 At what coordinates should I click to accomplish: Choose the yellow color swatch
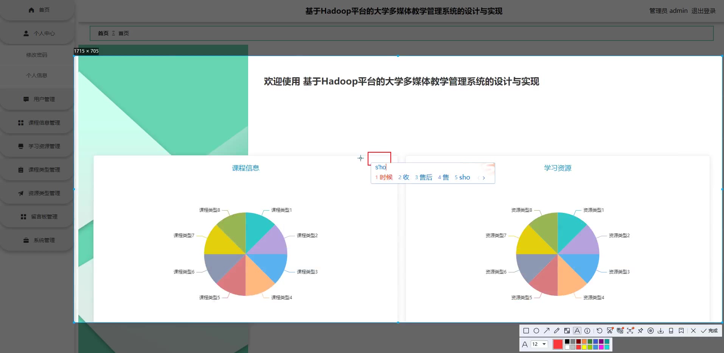pyautogui.click(x=584, y=347)
